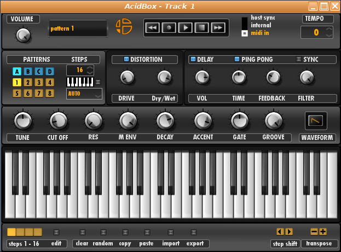Increase tempo with up arrow

click(329, 29)
